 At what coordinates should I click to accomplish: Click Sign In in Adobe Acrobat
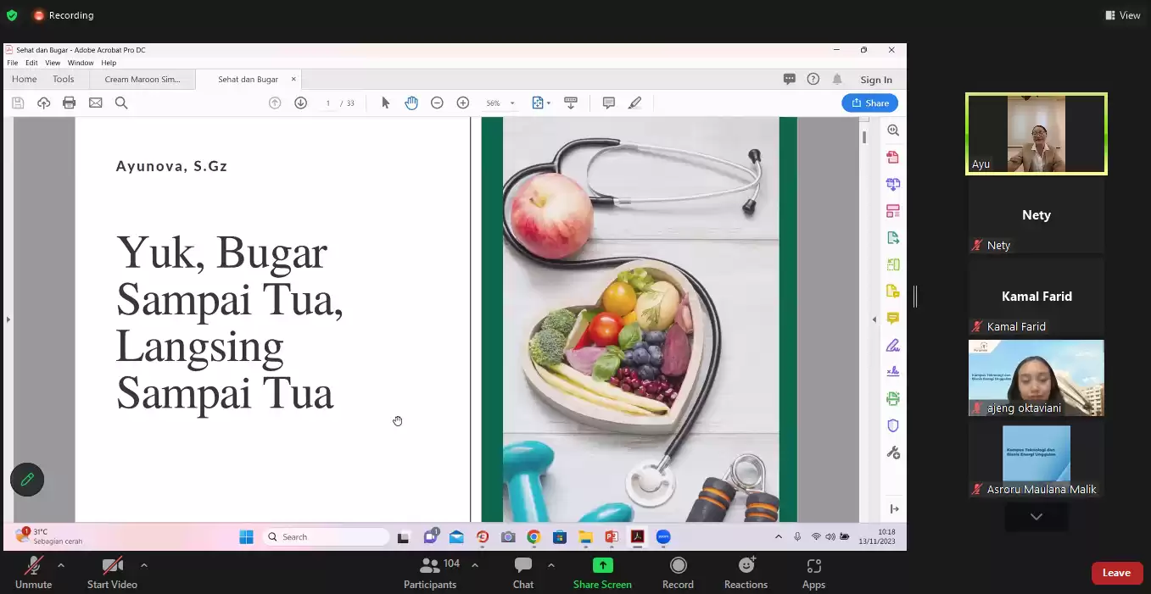[x=876, y=79]
